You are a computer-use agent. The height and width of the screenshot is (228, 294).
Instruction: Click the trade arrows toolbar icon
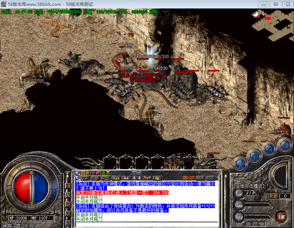[x=96, y=178]
